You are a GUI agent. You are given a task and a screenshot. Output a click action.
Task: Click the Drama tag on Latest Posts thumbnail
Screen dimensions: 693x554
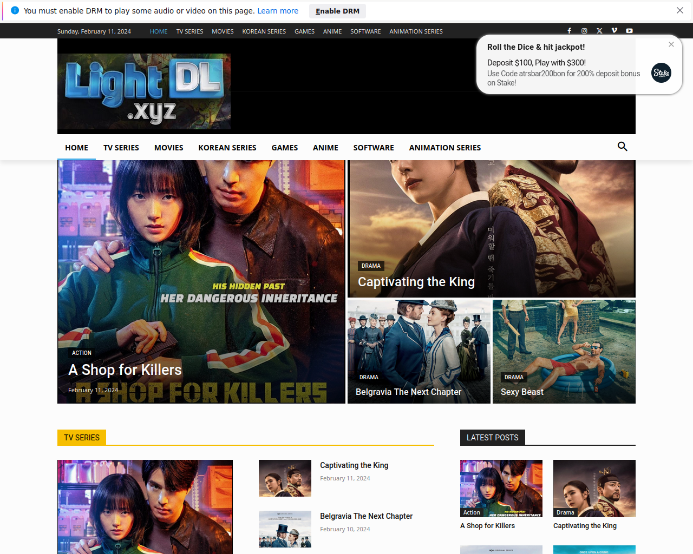coord(565,512)
